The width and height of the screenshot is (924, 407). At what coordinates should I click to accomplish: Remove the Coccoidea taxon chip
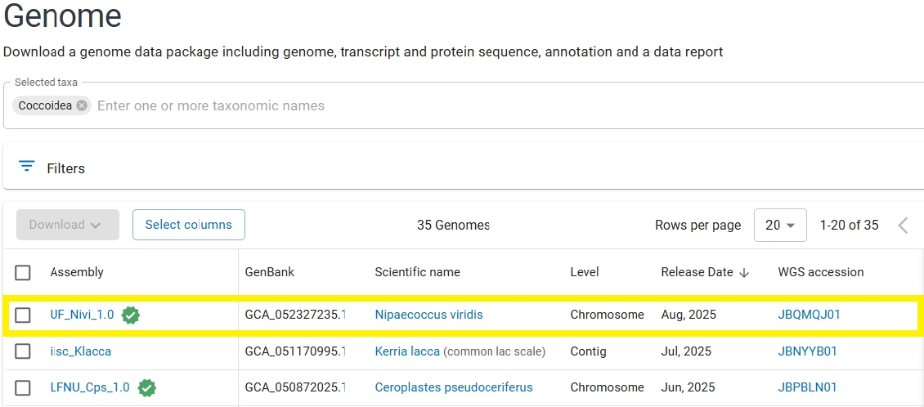[x=82, y=105]
